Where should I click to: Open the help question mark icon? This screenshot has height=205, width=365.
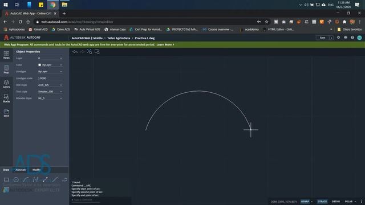click(x=352, y=38)
